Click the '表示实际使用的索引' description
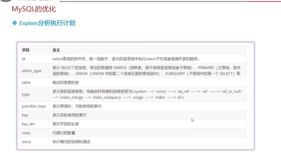 click(69, 115)
